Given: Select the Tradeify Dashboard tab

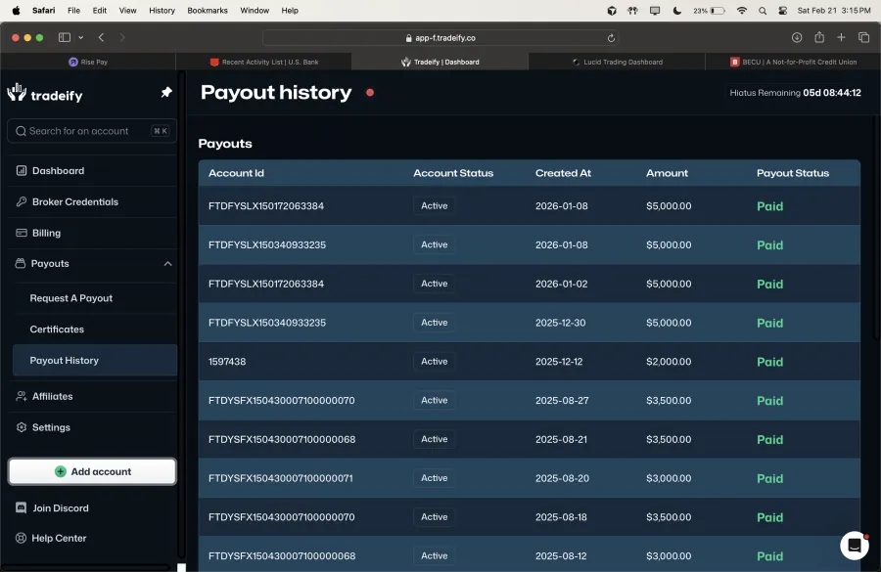Looking at the screenshot, I should 440,62.
